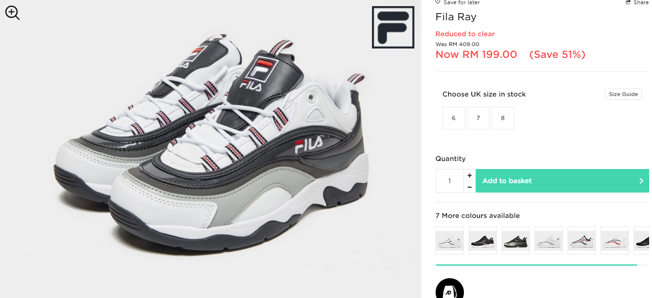The height and width of the screenshot is (298, 652).
Task: Click the green colours carousel scrollbar
Action: pyautogui.click(x=536, y=265)
